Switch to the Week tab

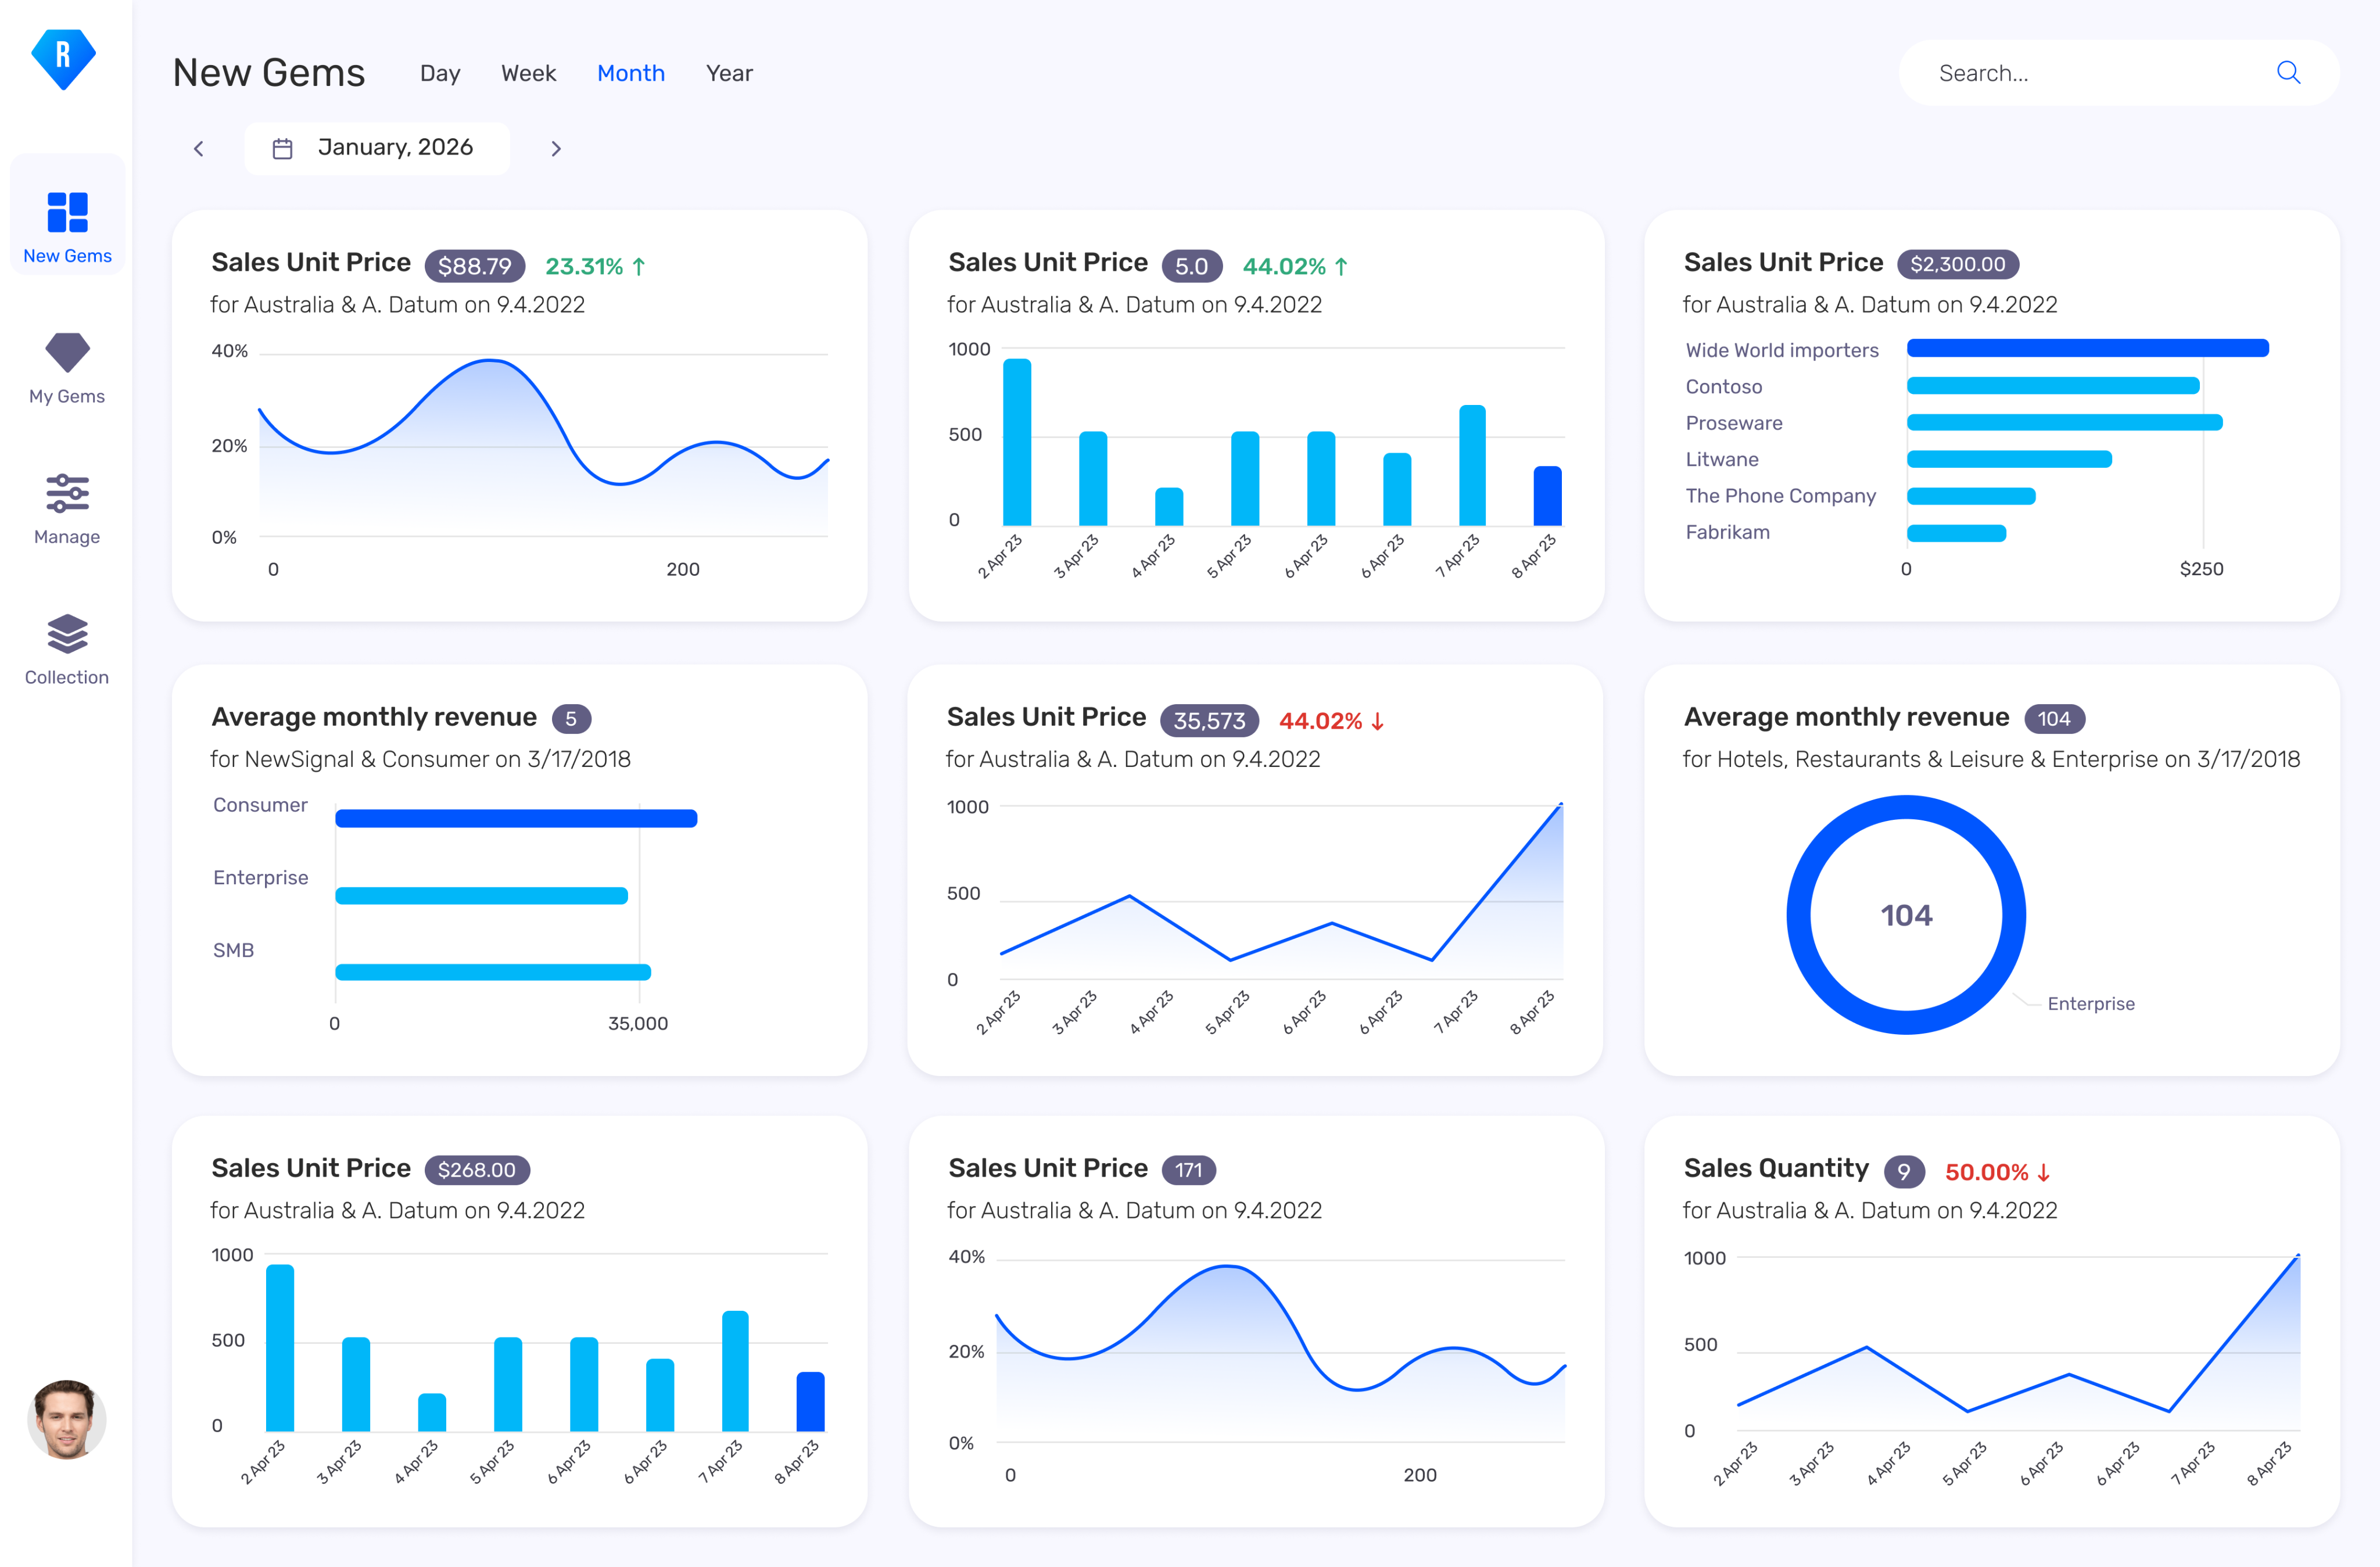coord(528,73)
